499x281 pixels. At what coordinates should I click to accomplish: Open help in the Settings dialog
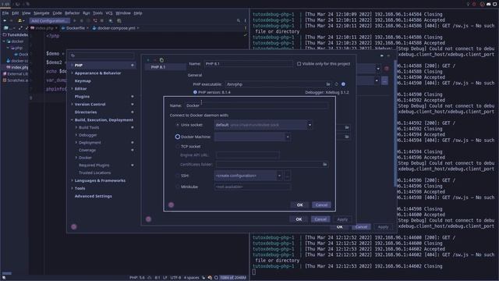[74, 227]
